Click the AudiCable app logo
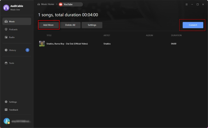The height and width of the screenshot is (128, 208). coord(6,8)
